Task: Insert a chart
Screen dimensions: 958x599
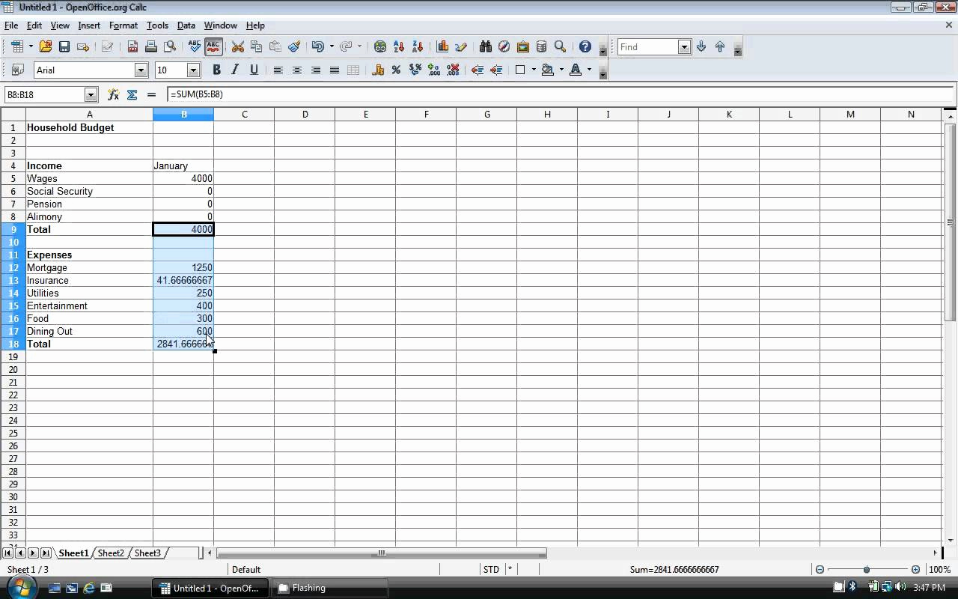Action: [442, 46]
